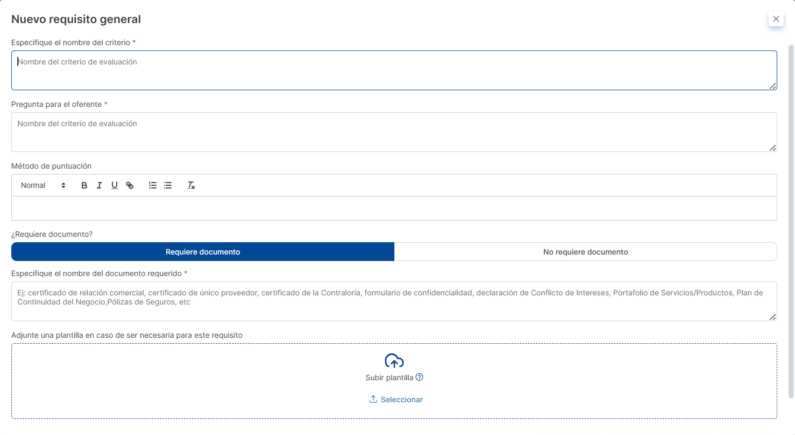Apply italic formatting in scoring editor
795x435 pixels.
(99, 185)
